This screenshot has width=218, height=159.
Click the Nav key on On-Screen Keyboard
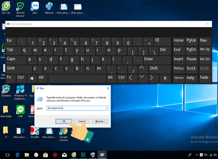205,42
